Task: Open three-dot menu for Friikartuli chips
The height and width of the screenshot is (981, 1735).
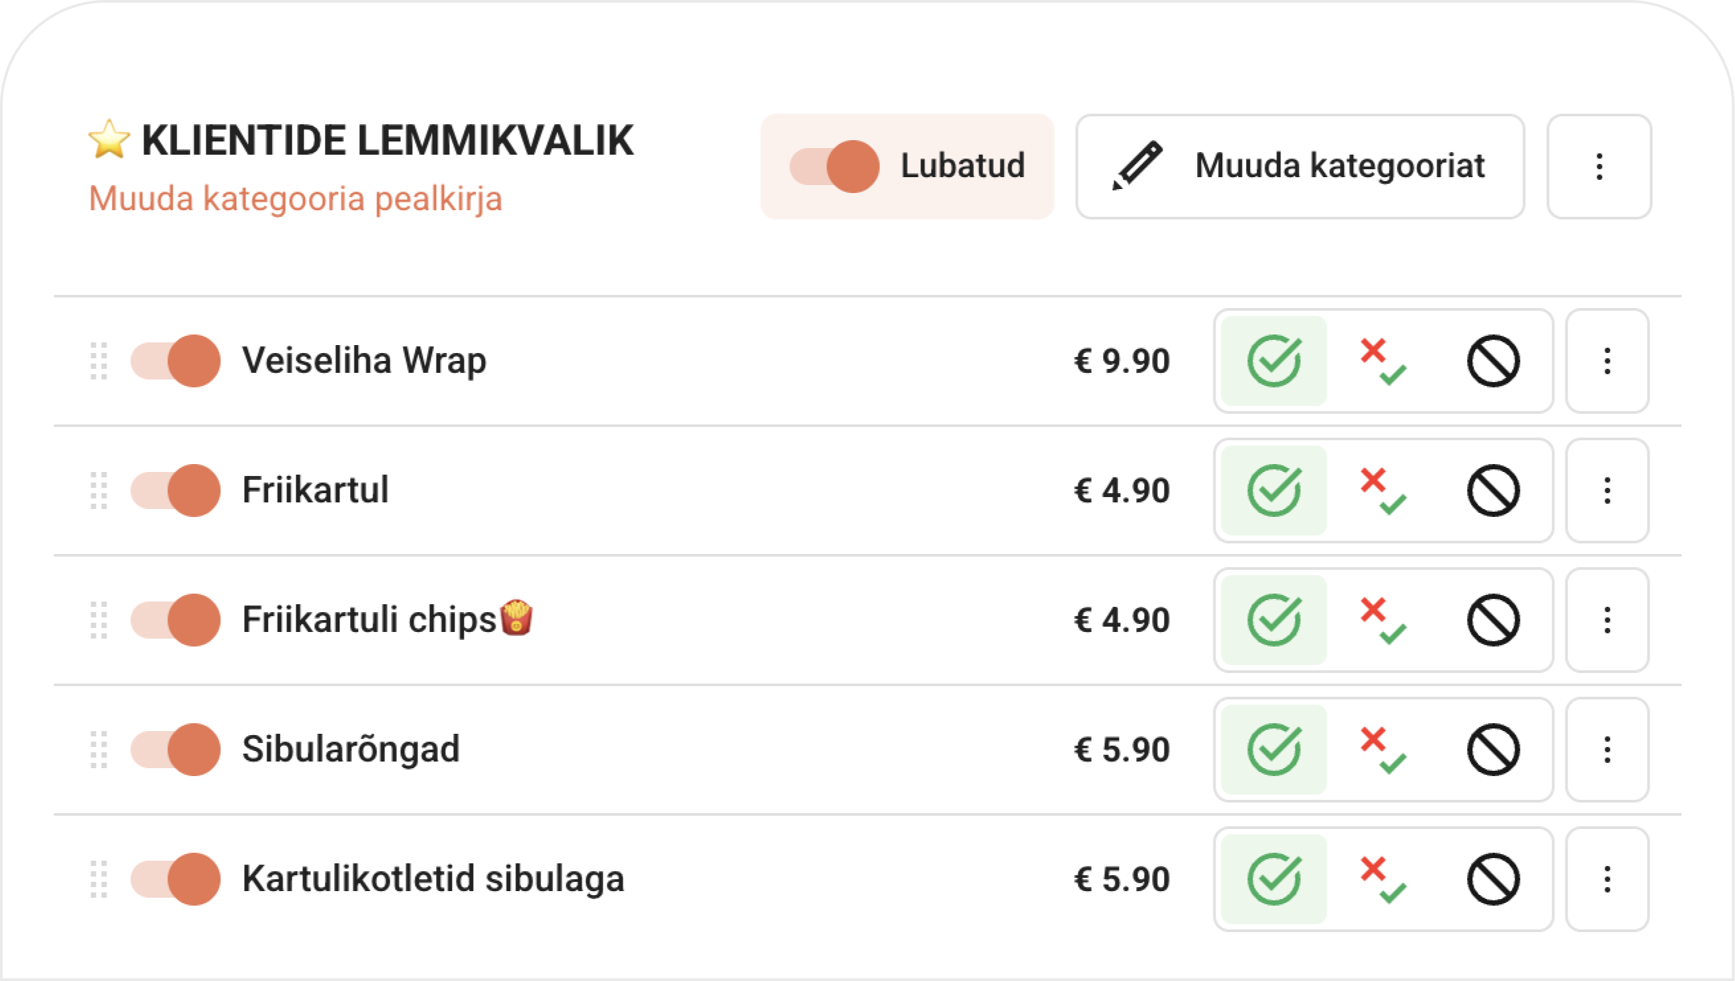Action: (1607, 620)
